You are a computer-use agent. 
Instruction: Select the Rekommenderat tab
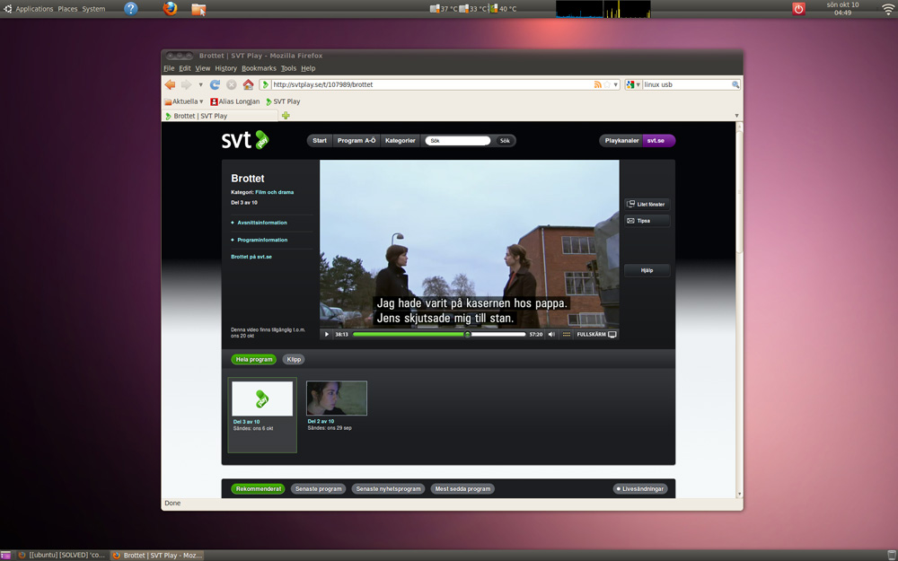pos(259,489)
